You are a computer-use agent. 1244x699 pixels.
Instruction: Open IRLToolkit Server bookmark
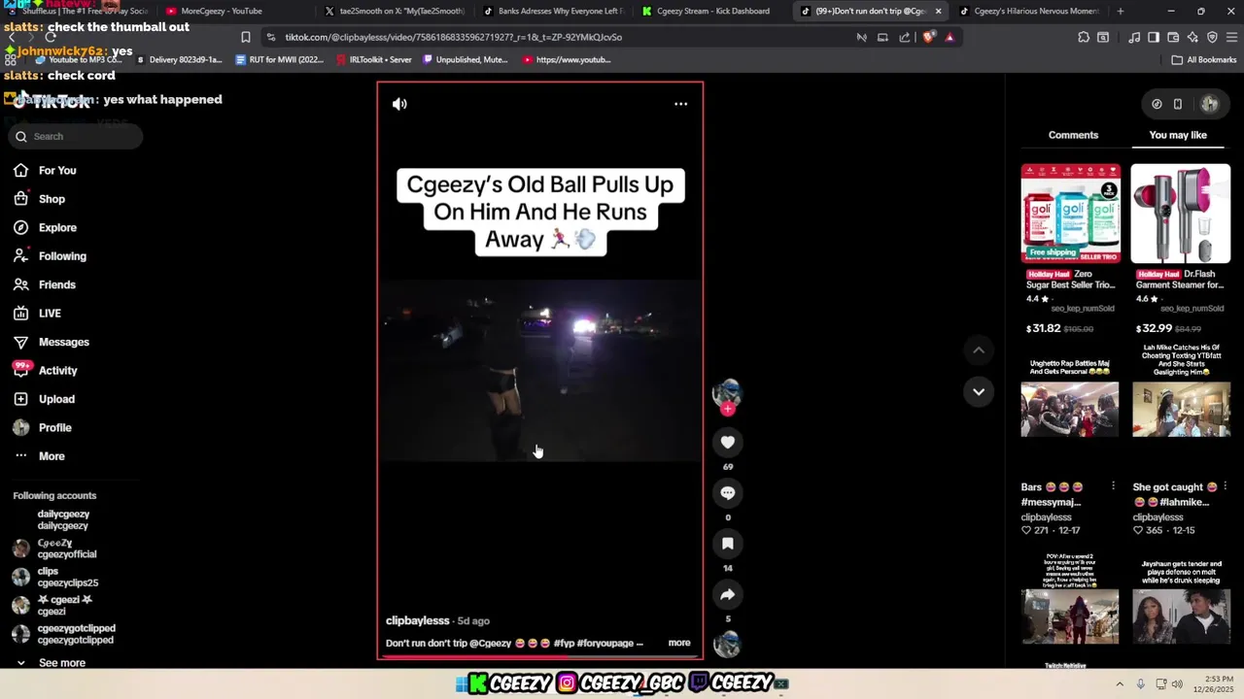coord(373,59)
